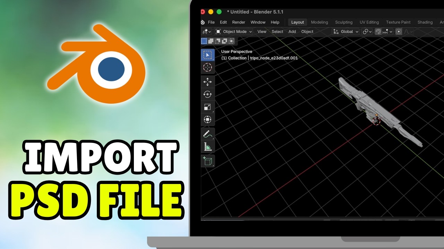444x249 pixels.
Task: Select the Rotate tool
Action: [x=207, y=94]
